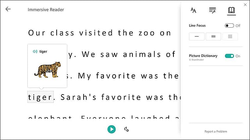Choose one-line focus option
The height and width of the screenshot is (140, 250).
coord(197,37)
